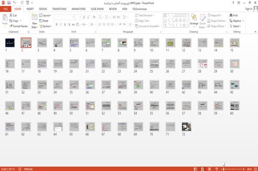
Task: Click the Help question mark icon
Action: pyautogui.click(x=233, y=3)
